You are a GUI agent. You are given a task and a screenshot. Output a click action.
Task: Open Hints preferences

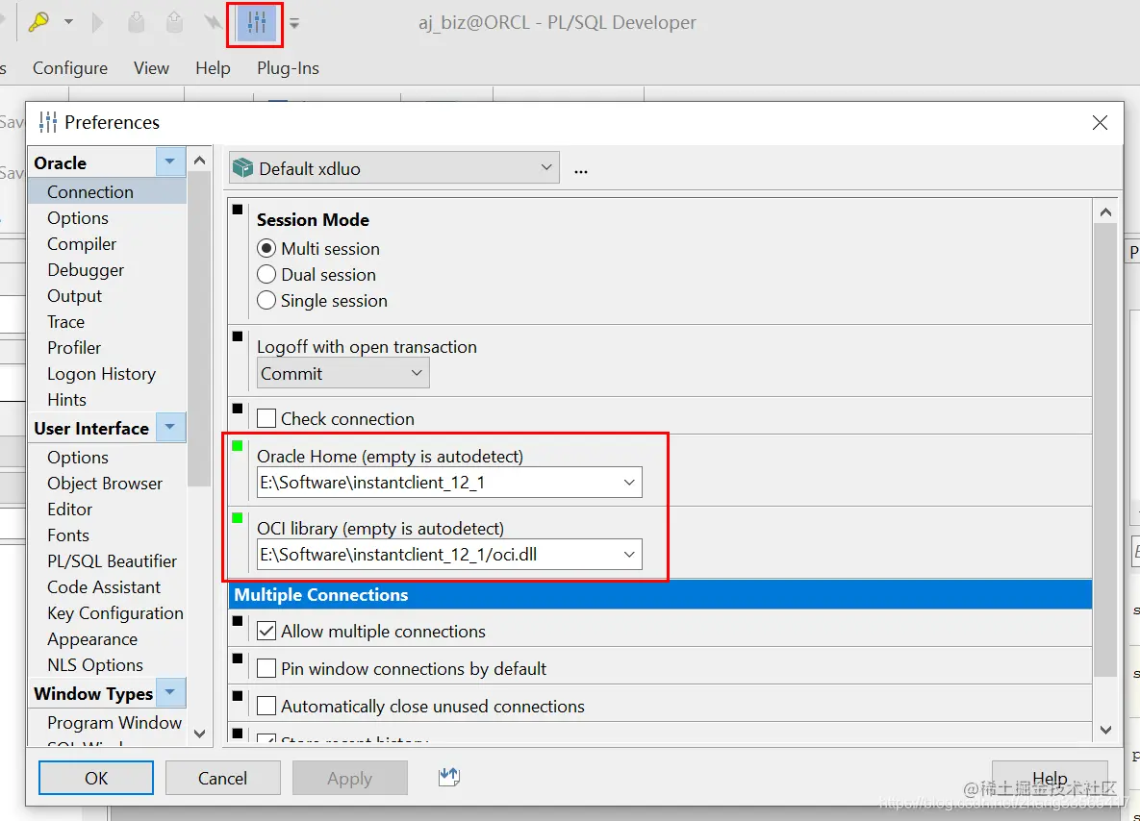pyautogui.click(x=66, y=400)
